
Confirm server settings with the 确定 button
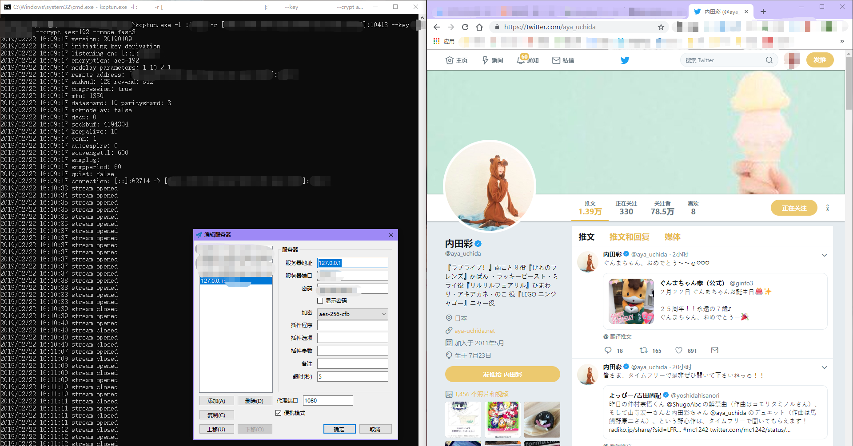click(339, 429)
